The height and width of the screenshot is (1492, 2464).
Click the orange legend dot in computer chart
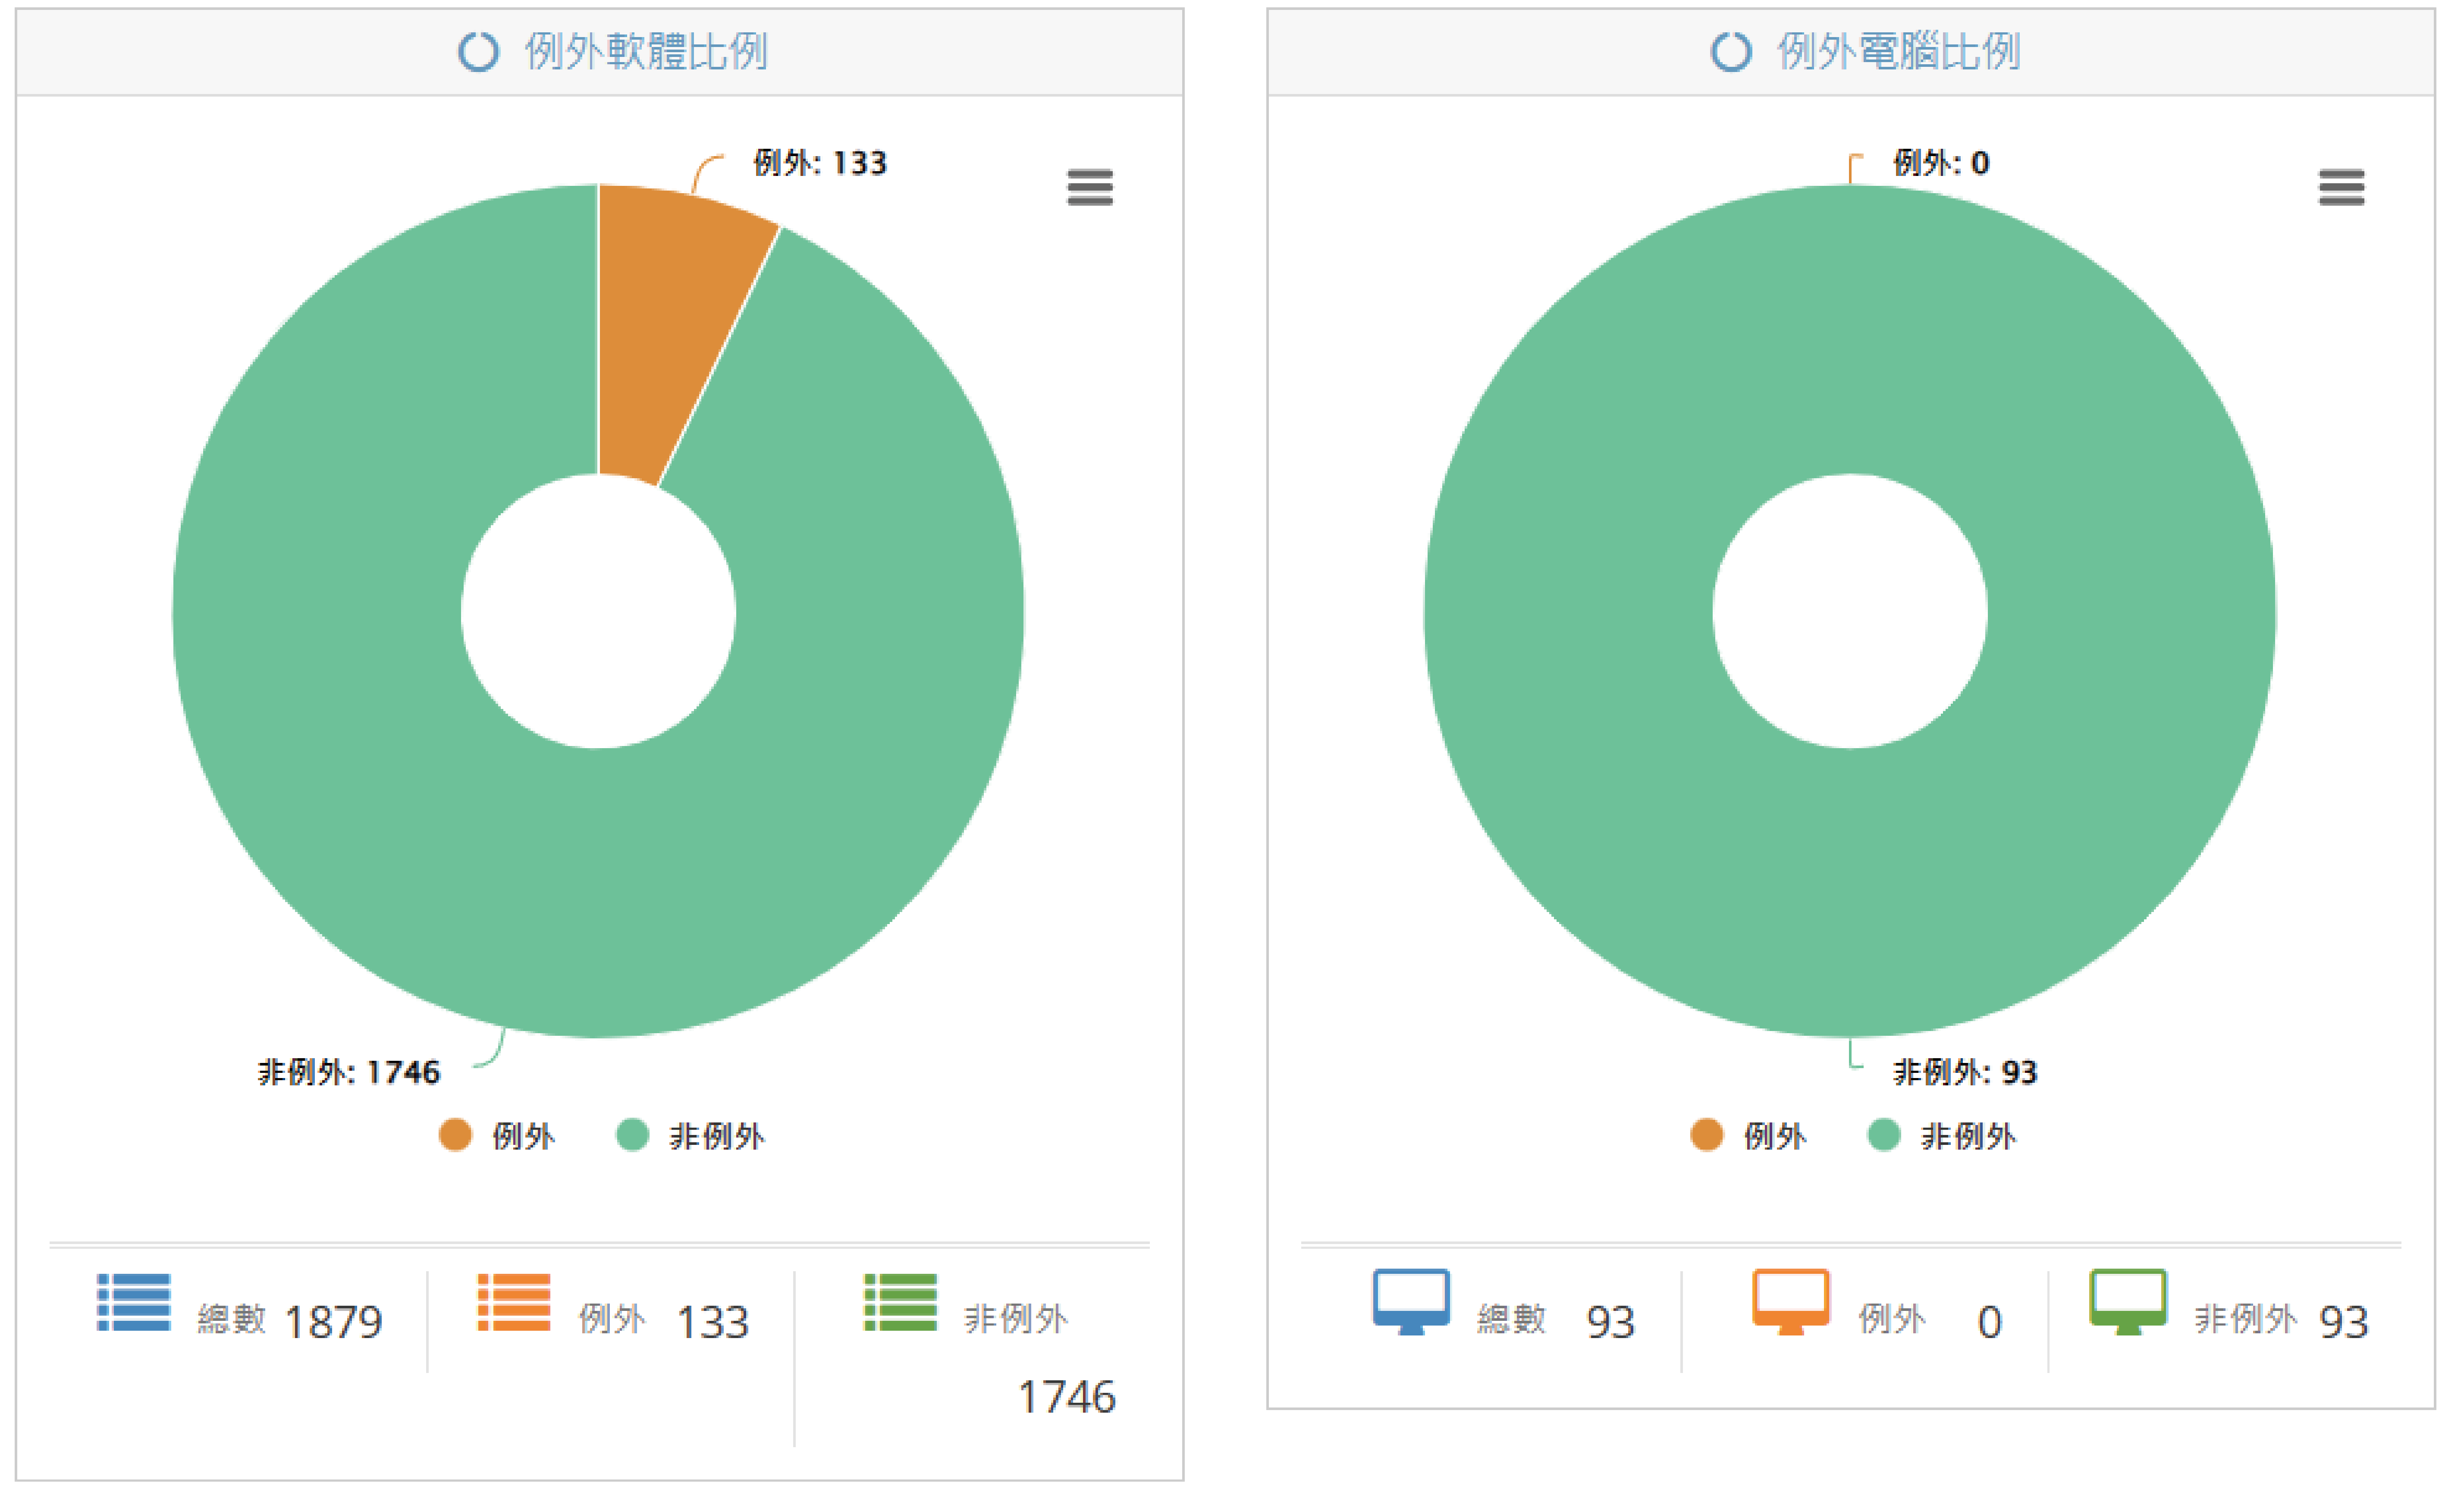pos(1707,1135)
